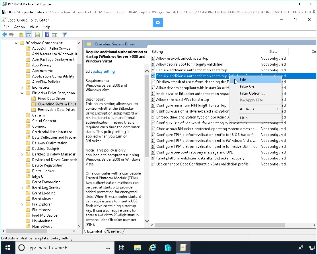
Task: Click the policy icon beside Reset platform validation data
Action: tap(153, 158)
